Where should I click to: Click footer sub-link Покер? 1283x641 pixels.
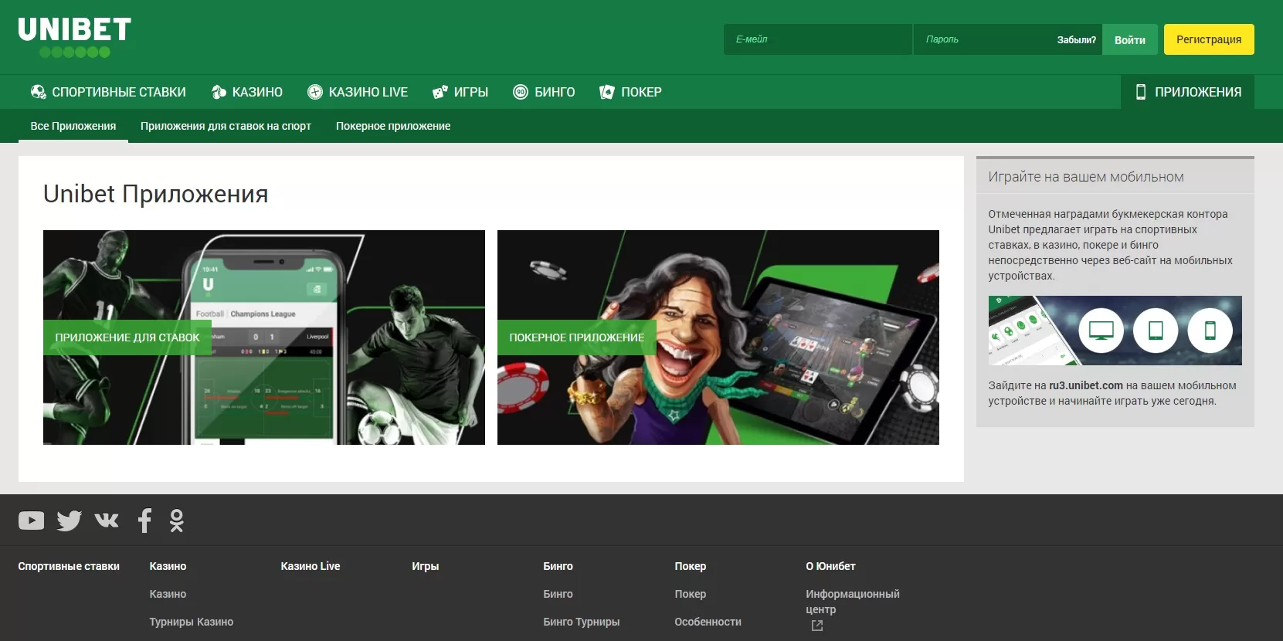point(691,594)
